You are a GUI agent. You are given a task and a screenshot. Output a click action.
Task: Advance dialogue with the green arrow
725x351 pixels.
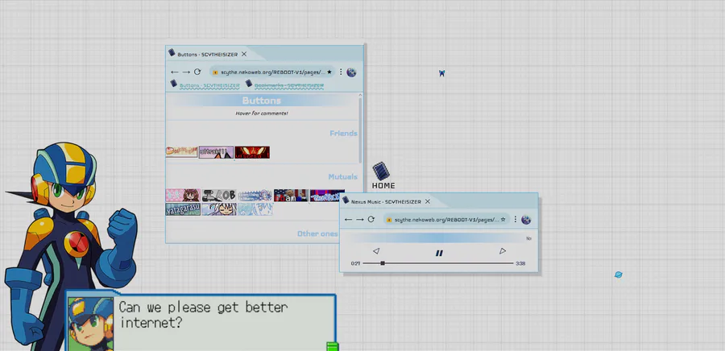(332, 346)
